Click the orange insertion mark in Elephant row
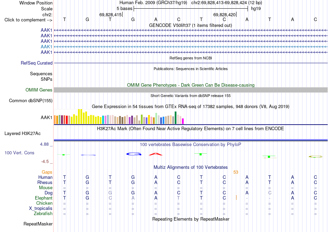328x232 pixels. 236,197
